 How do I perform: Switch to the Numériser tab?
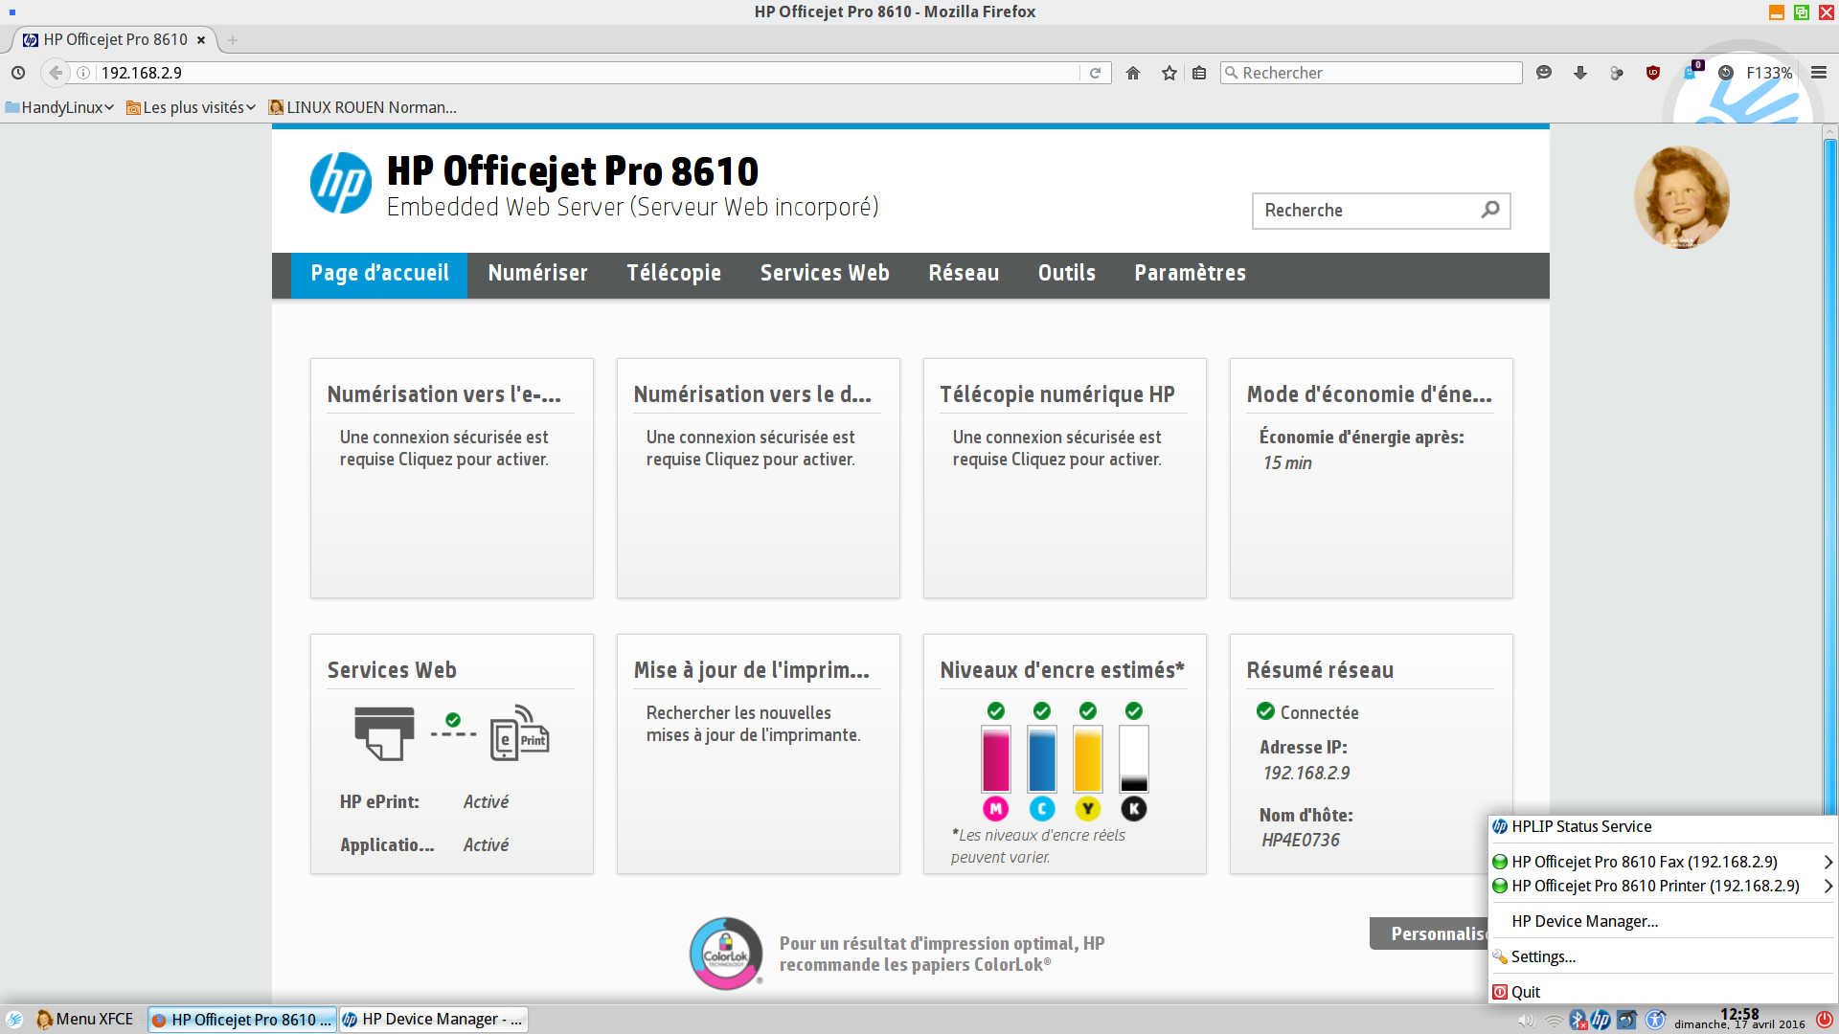(x=537, y=274)
